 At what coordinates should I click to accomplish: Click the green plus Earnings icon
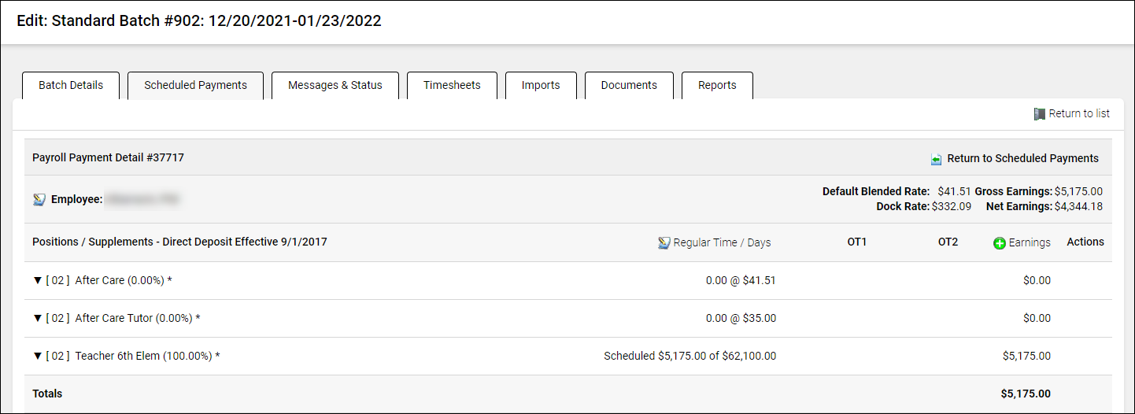[1000, 243]
